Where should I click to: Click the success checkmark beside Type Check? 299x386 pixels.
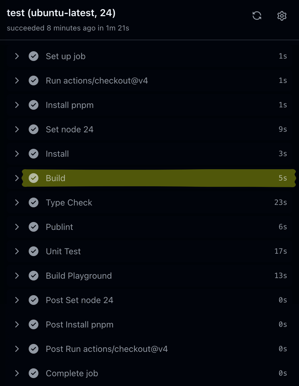coord(34,202)
